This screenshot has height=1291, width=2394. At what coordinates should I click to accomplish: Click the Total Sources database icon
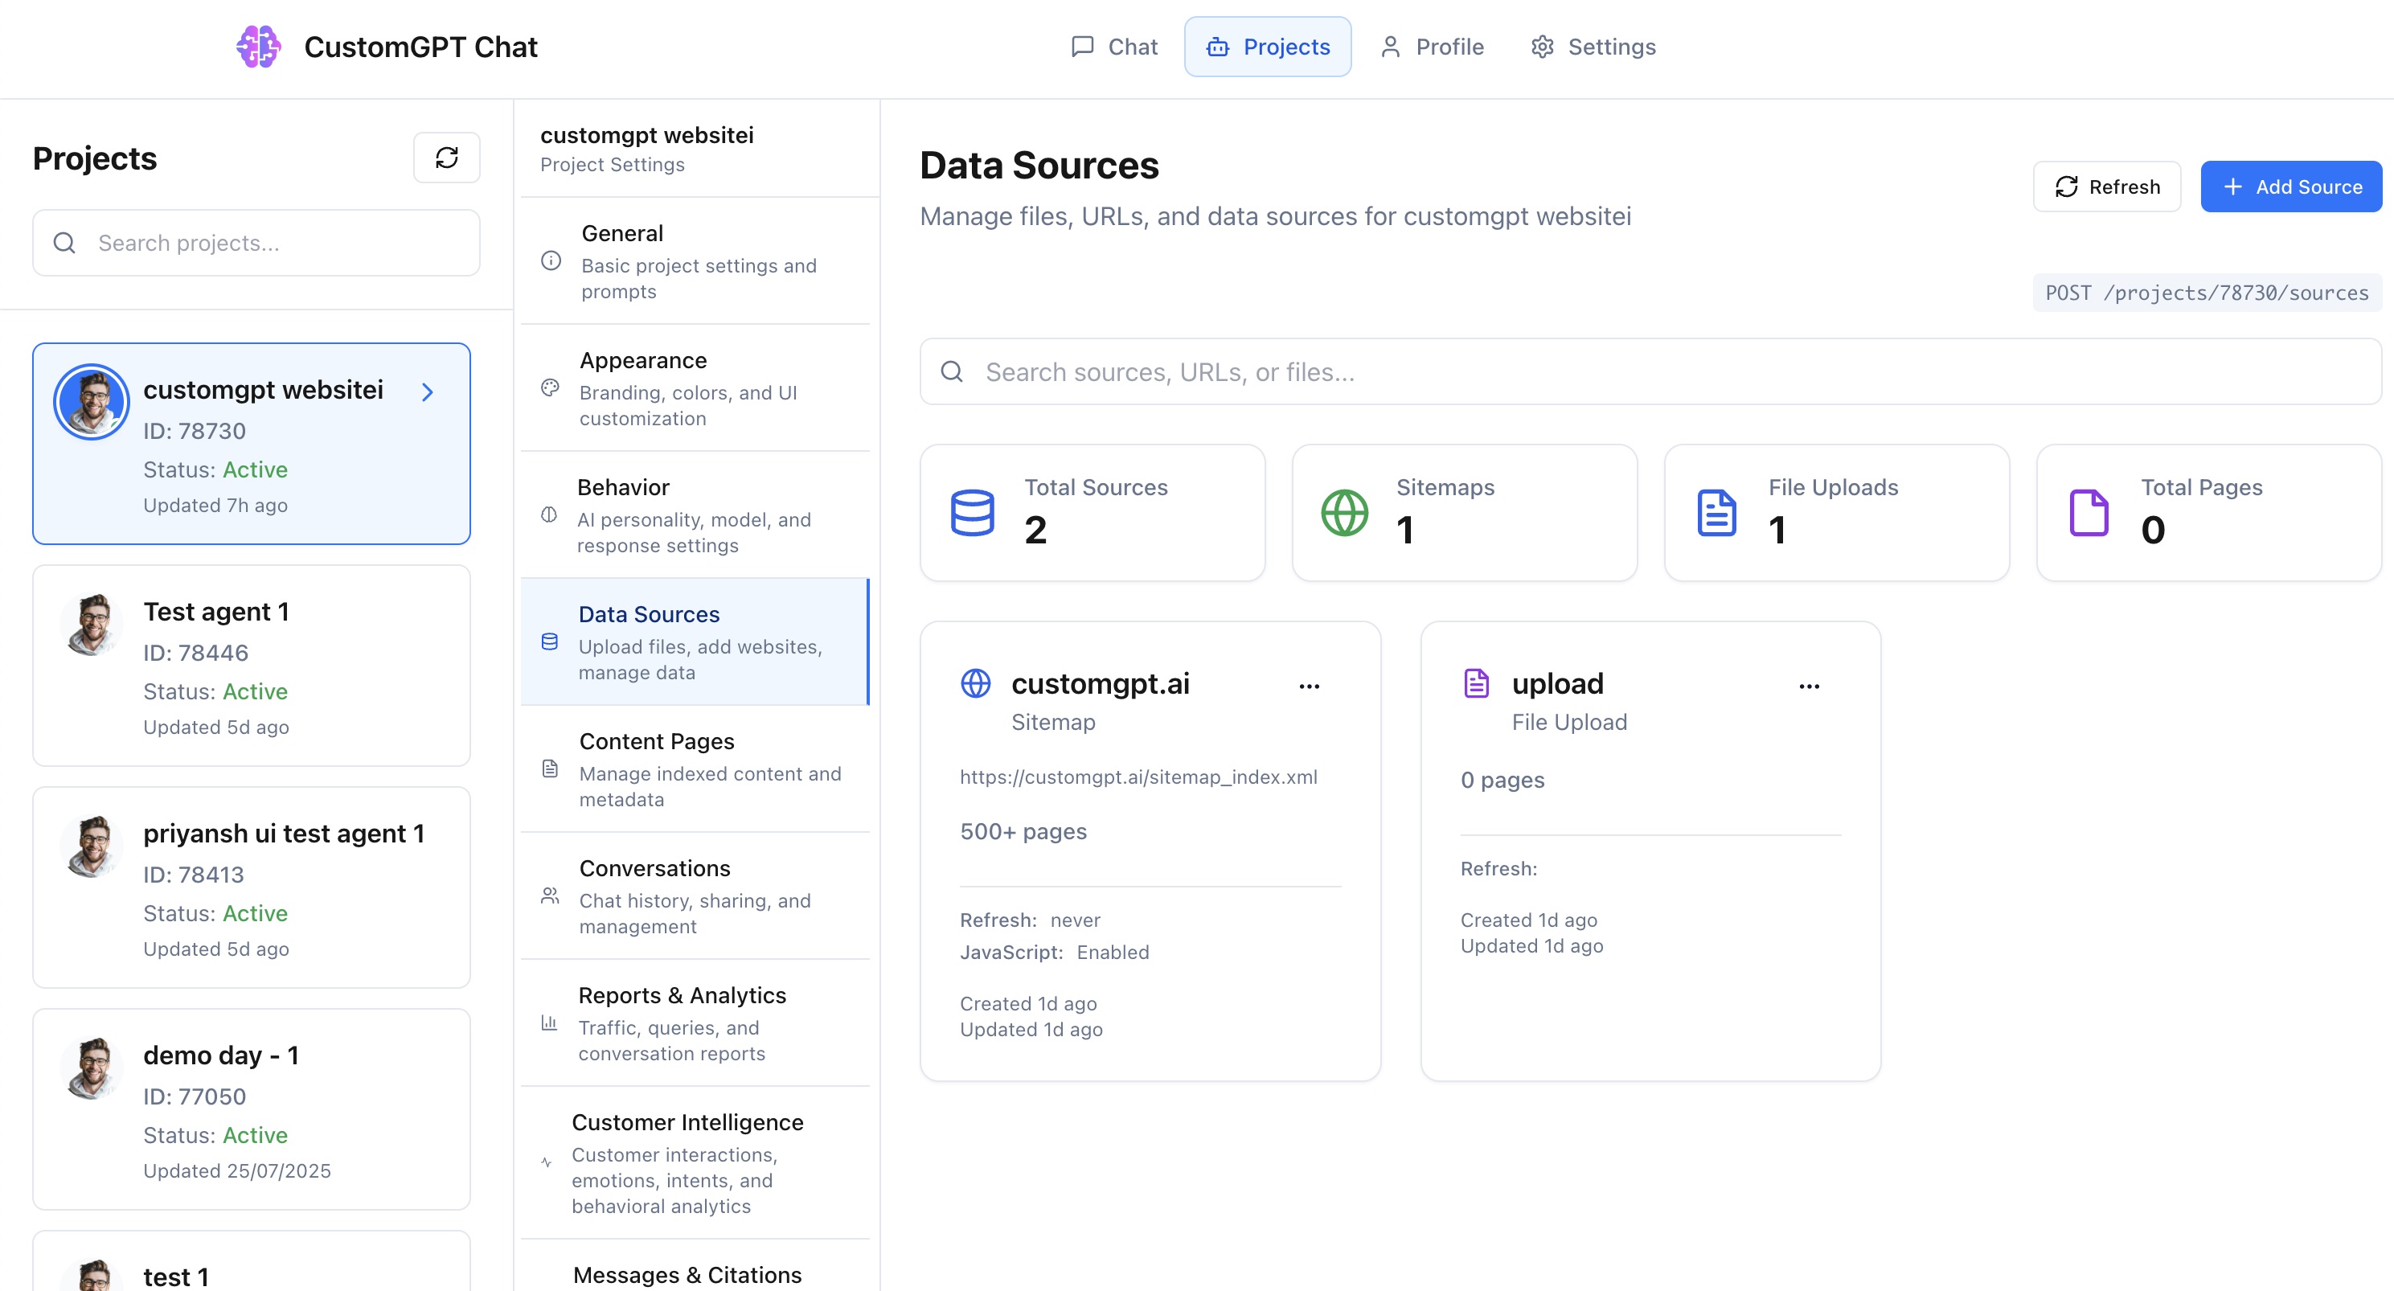click(x=972, y=512)
